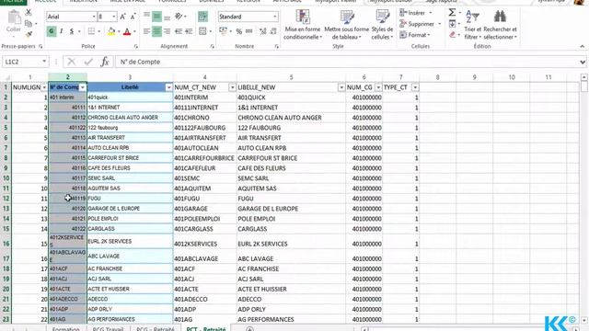Click the Copy icon in Presse-papiers

point(29,24)
